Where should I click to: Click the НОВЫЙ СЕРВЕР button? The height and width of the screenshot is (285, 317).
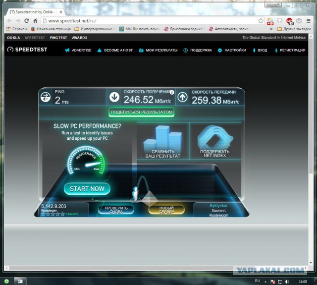click(166, 210)
